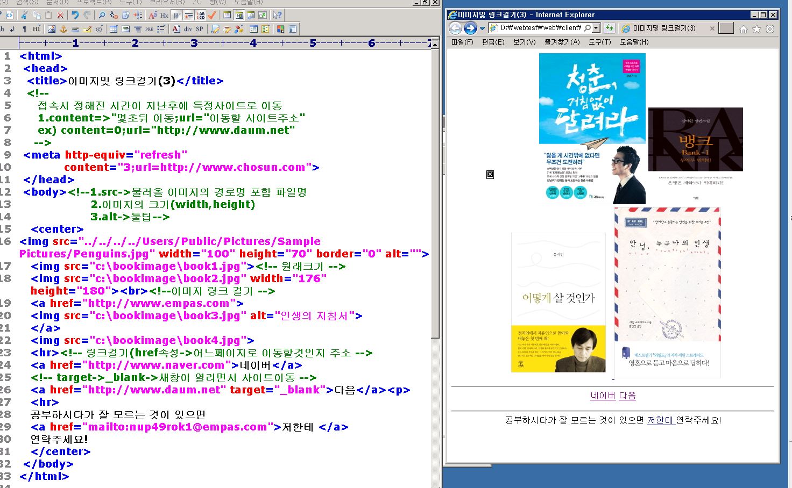Click the Redo arrow icon in editor toolbar
This screenshot has height=488, width=792.
click(87, 15)
